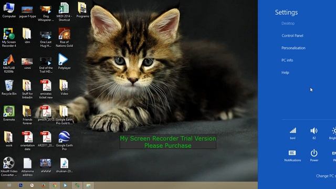336x189 pixels.
Task: Open the Programs folder on desktop
Action: click(82, 10)
